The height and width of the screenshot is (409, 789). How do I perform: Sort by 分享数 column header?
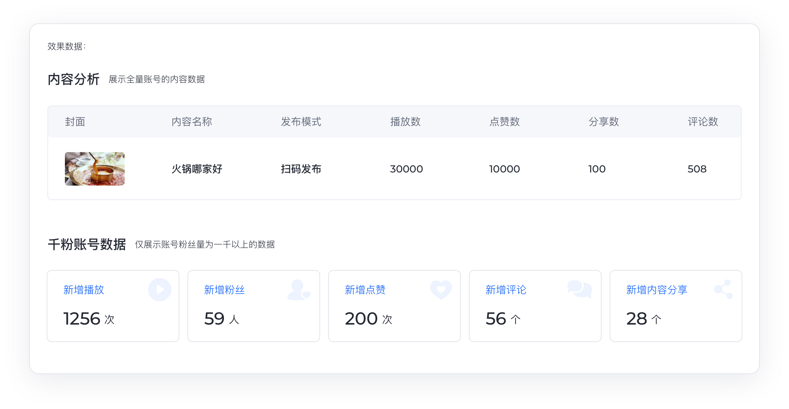[604, 122]
